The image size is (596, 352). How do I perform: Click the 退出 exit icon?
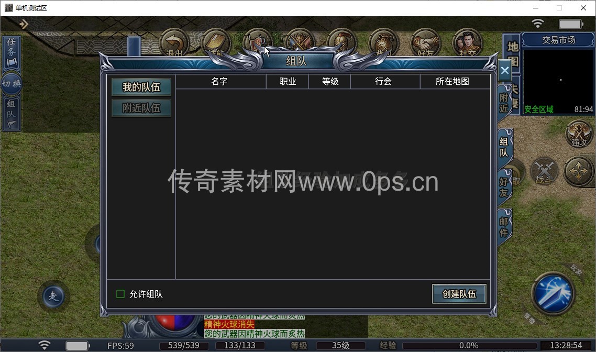click(x=174, y=42)
